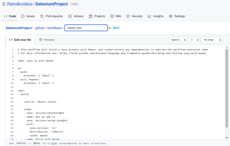Click 'pull_request:' on line 9

pos(30,79)
